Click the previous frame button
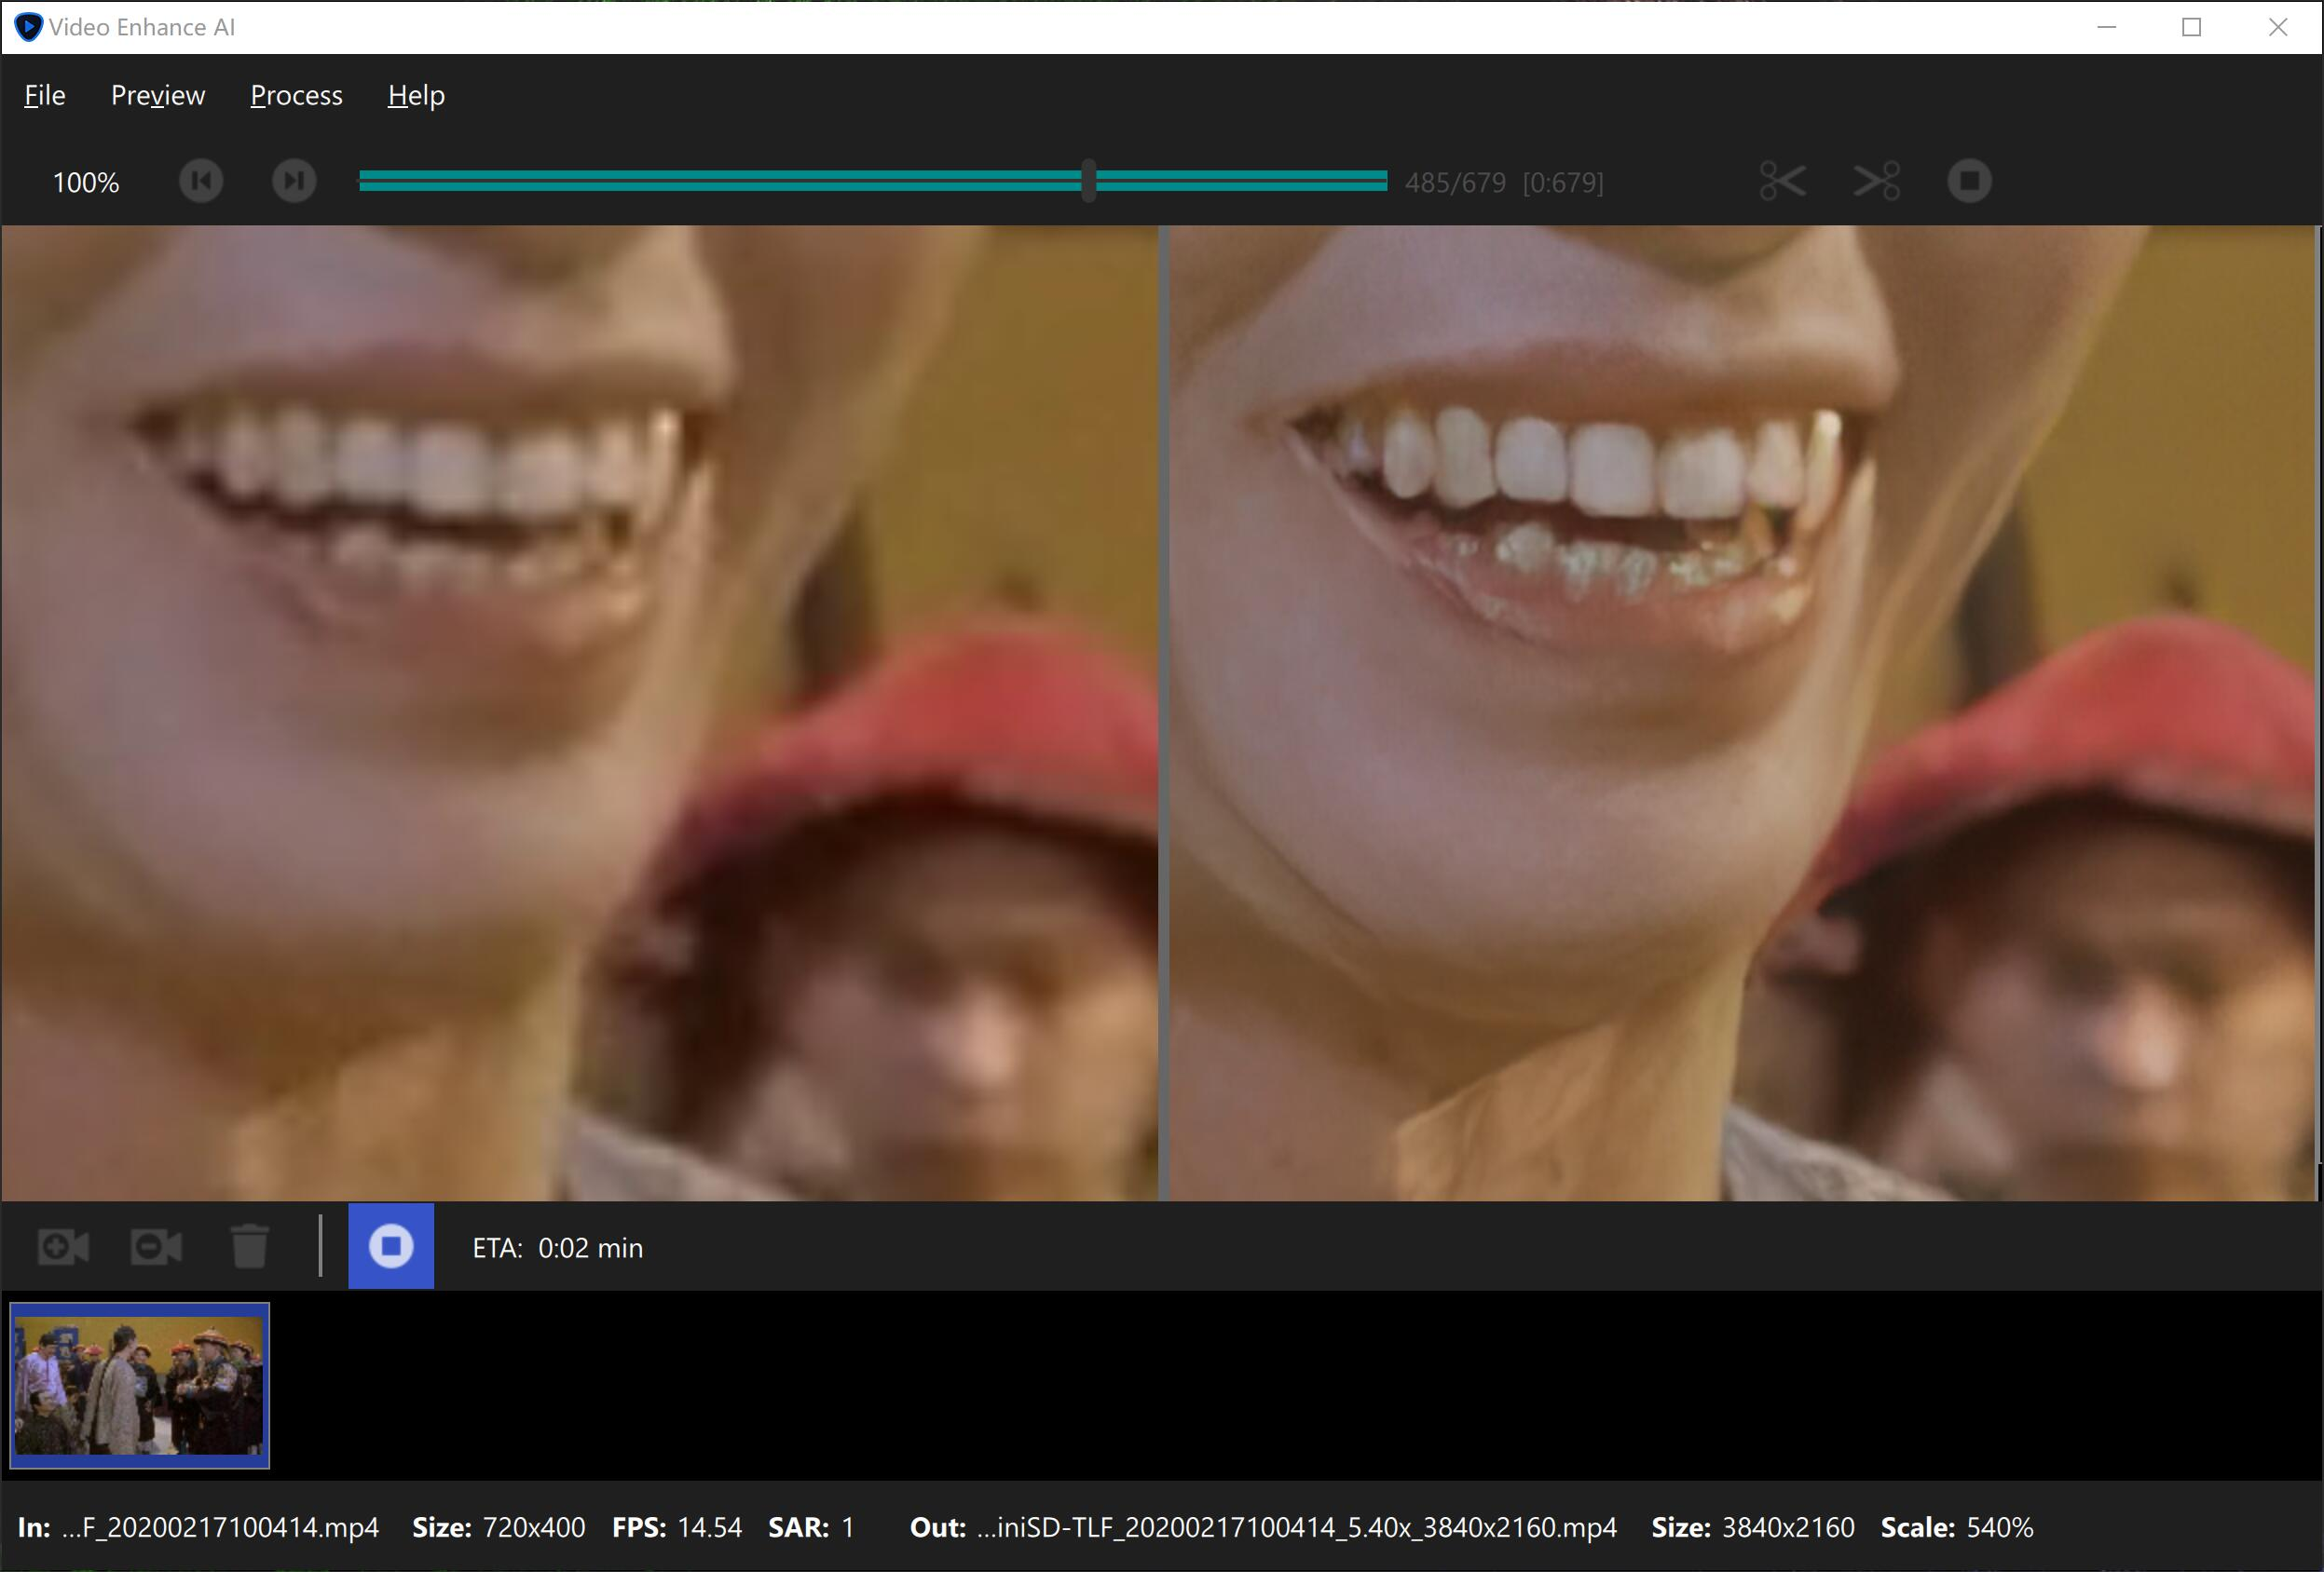Image resolution: width=2324 pixels, height=1572 pixels. click(201, 181)
